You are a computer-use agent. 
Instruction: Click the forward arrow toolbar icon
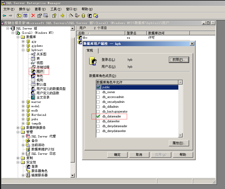coord(11,16)
